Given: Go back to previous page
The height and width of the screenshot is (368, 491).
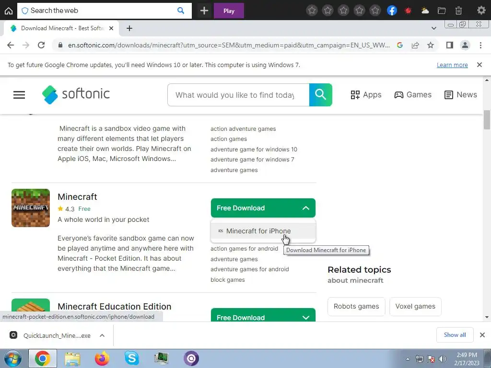Looking at the screenshot, I should (x=11, y=45).
